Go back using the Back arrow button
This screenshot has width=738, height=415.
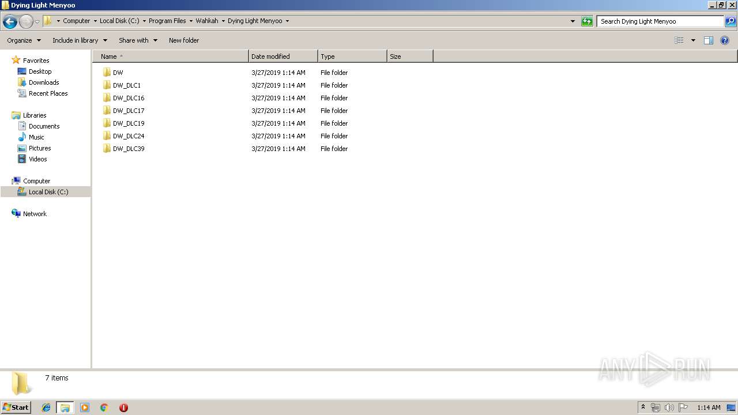10,22
